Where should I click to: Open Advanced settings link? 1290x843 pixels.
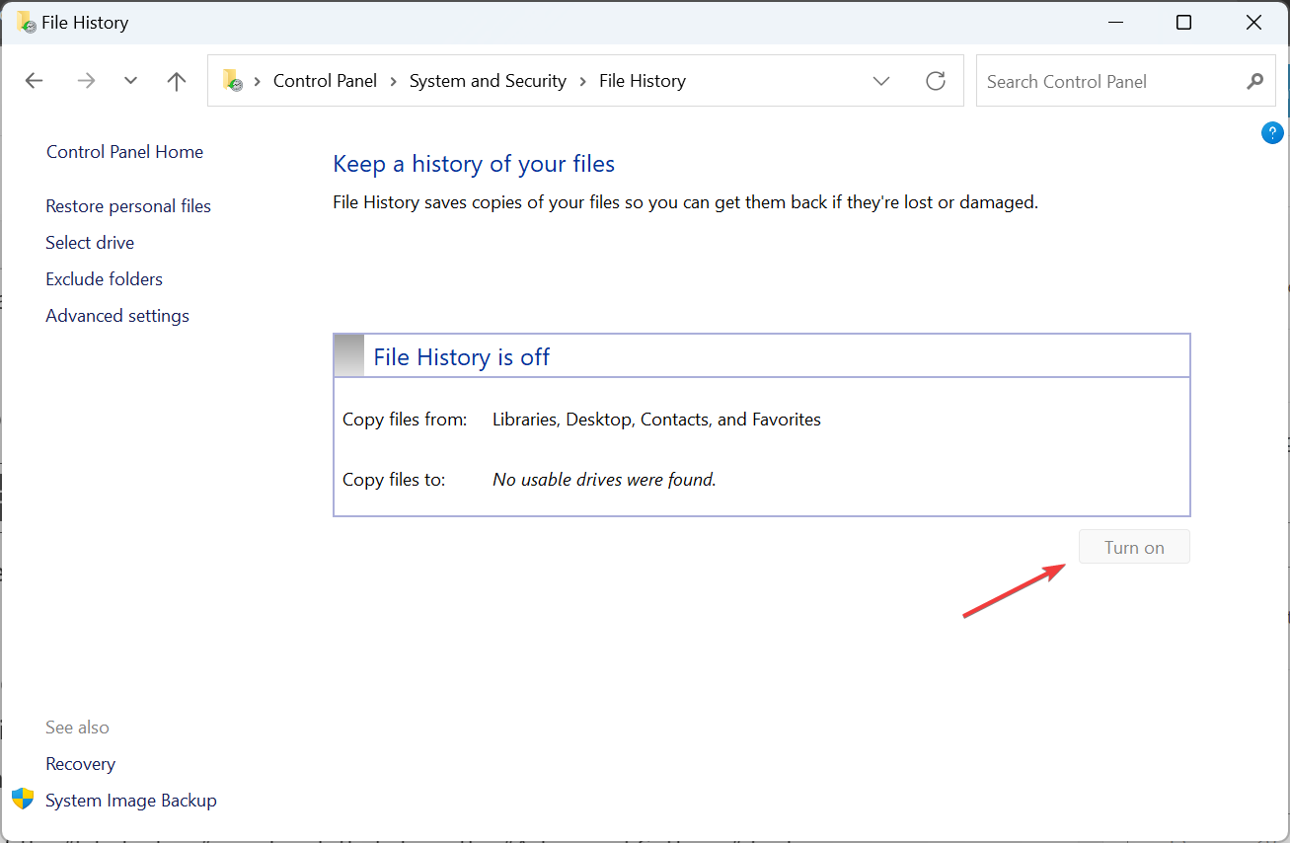[117, 316]
